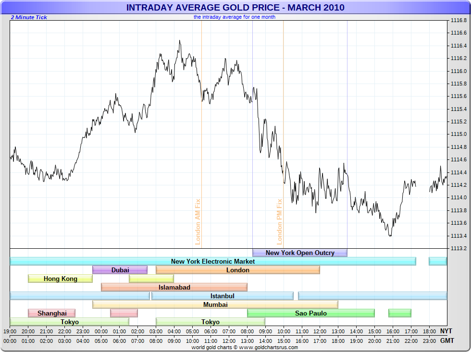The width and height of the screenshot is (471, 352).
Task: Click the 'GMT' axis label
Action: tap(447, 340)
